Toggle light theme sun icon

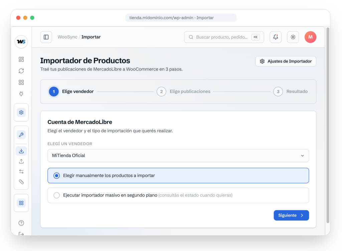tap(293, 37)
